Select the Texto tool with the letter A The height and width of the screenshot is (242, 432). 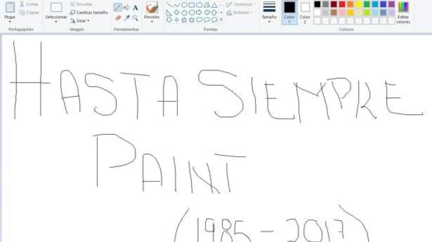(x=135, y=6)
